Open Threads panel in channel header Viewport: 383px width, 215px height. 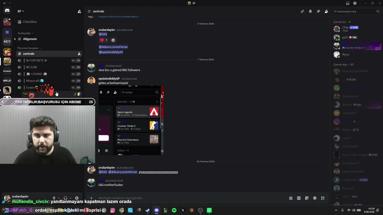302,11
